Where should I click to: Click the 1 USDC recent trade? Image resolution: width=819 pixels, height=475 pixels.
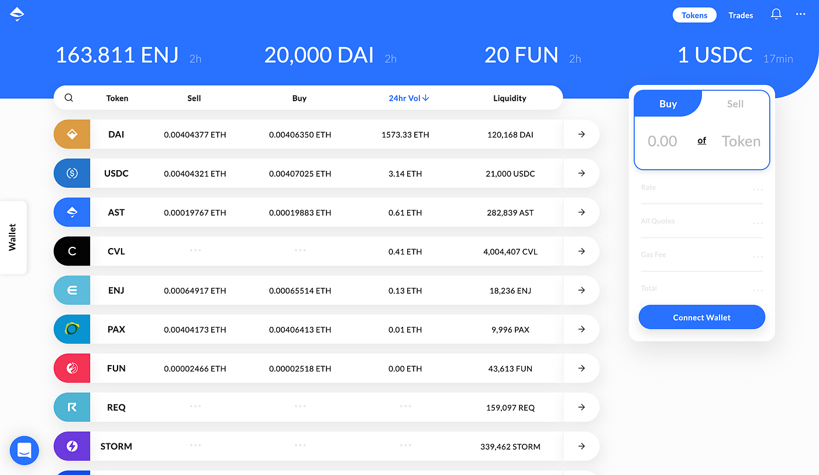(x=735, y=56)
